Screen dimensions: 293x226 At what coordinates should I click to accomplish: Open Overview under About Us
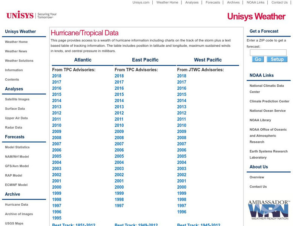257,177
